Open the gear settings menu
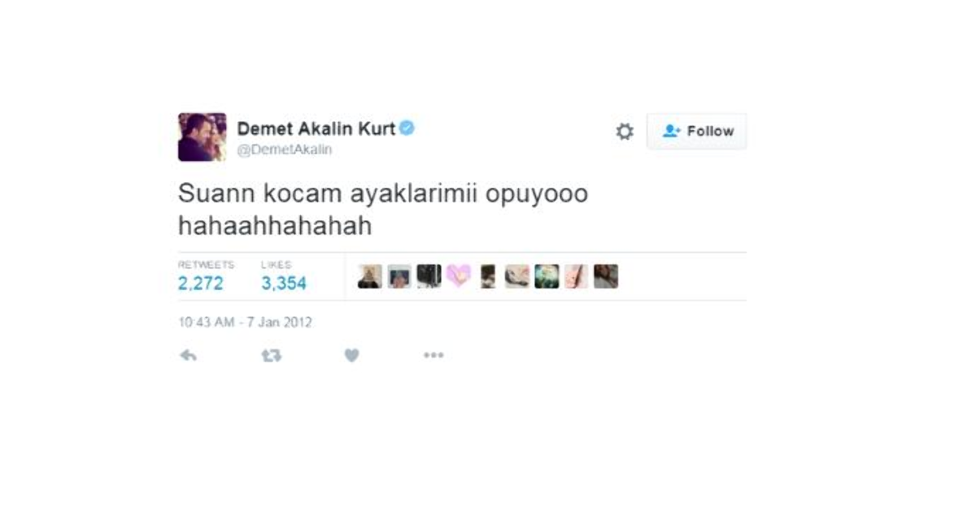 (x=625, y=131)
